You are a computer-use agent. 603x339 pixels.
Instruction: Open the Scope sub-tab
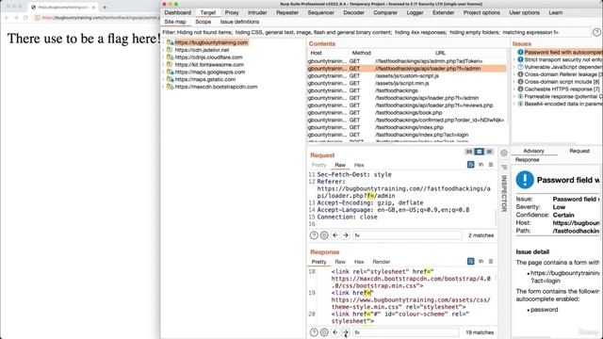204,22
